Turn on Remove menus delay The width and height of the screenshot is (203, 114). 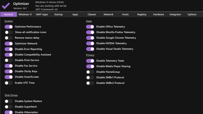pos(9,38)
